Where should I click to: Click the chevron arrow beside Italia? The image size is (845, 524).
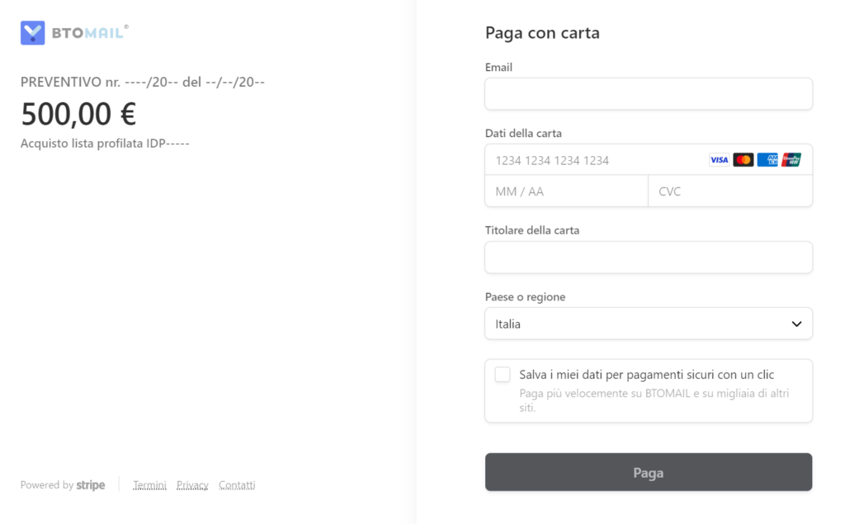(x=796, y=324)
